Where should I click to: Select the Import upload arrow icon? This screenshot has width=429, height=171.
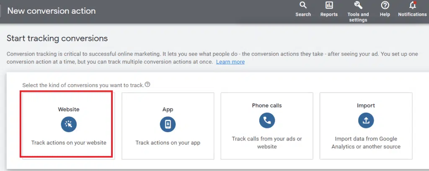pyautogui.click(x=366, y=121)
